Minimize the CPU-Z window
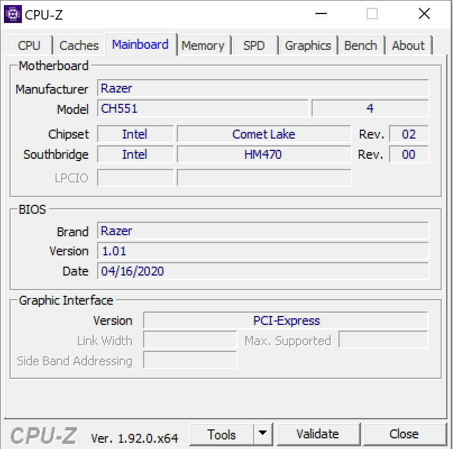Screen dimensions: 453x449 (x=321, y=13)
